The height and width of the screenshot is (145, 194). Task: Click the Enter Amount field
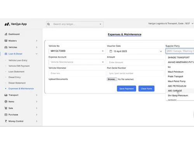click(x=136, y=62)
